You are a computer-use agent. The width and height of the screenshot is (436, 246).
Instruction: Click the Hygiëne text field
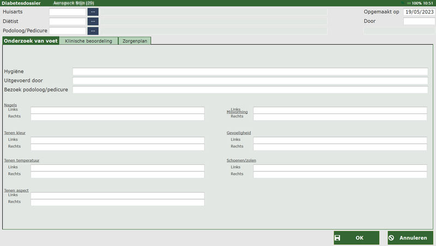(250, 71)
